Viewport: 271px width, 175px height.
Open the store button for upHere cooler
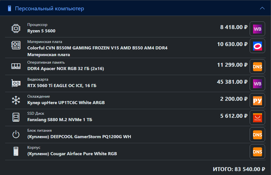(257, 100)
